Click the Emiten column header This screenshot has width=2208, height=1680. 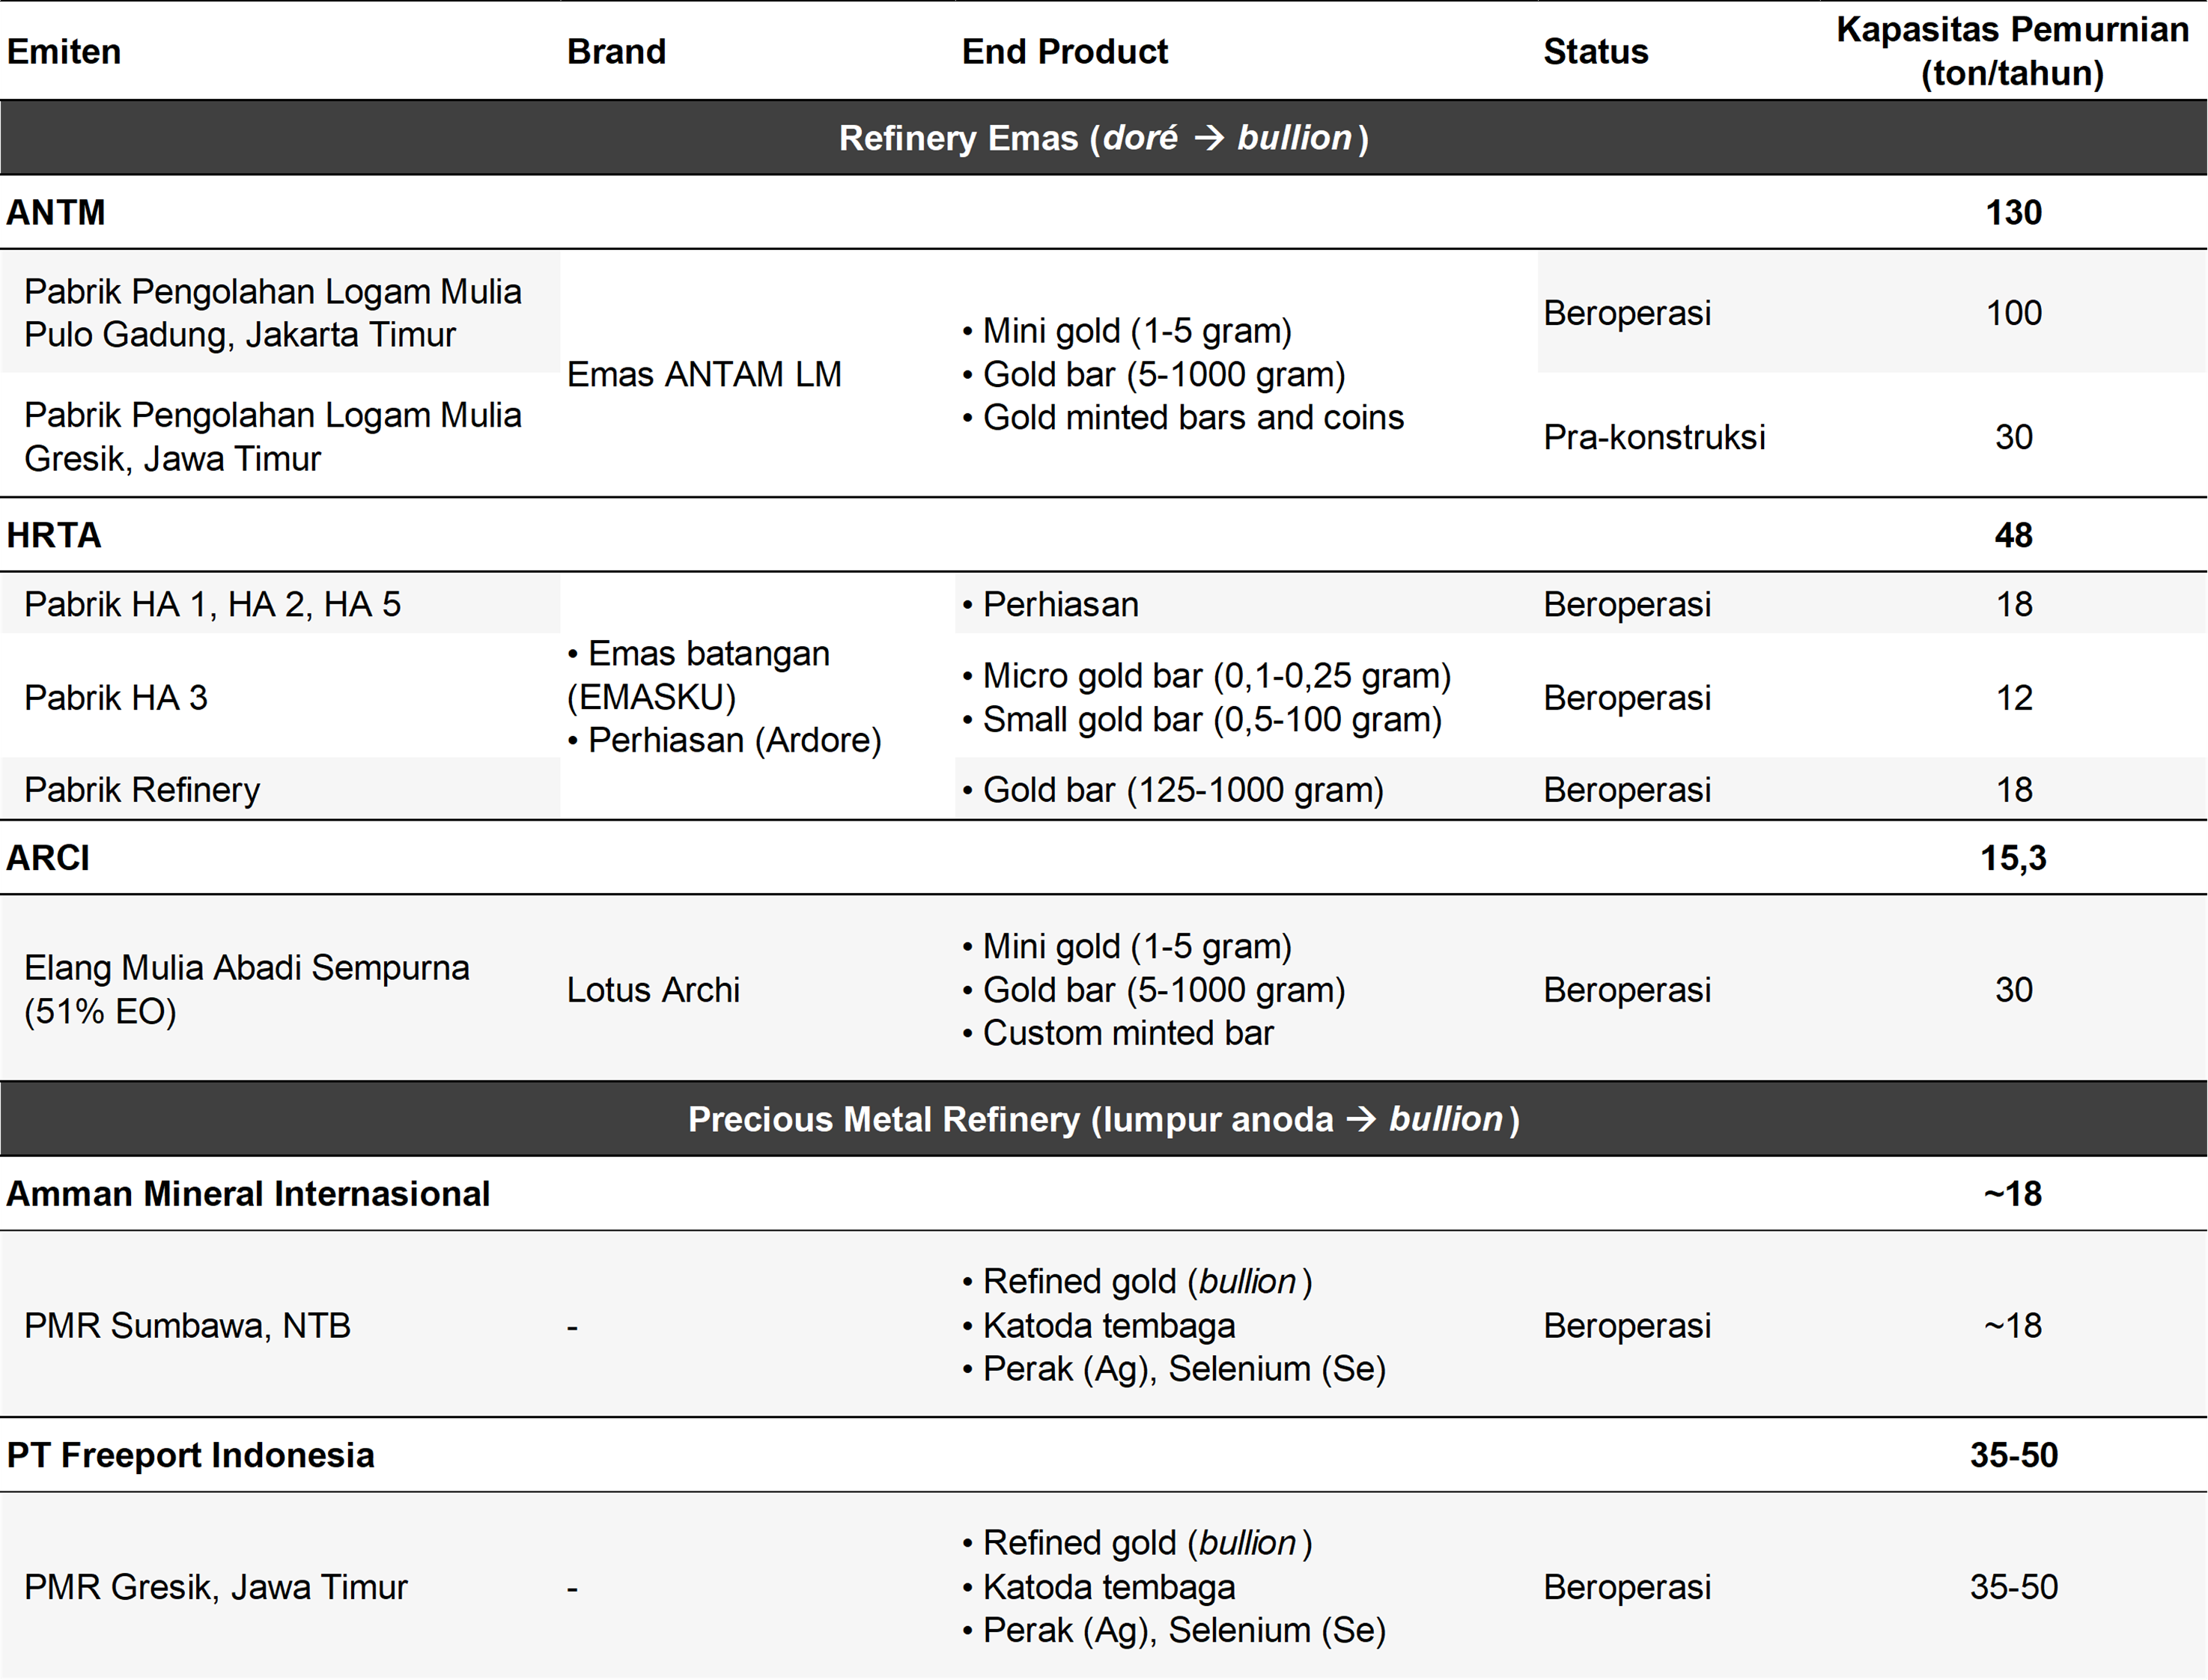point(64,52)
